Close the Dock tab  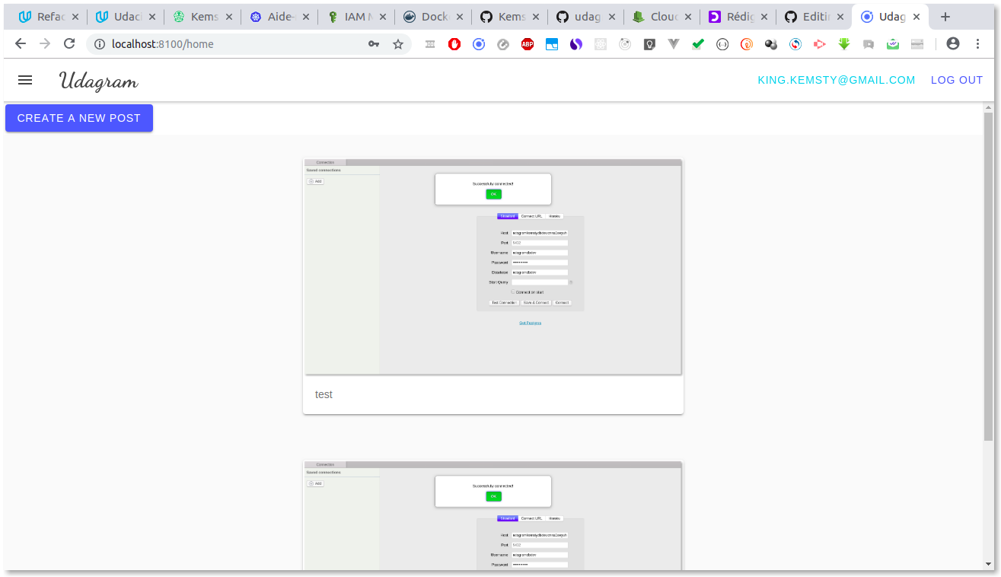[459, 17]
